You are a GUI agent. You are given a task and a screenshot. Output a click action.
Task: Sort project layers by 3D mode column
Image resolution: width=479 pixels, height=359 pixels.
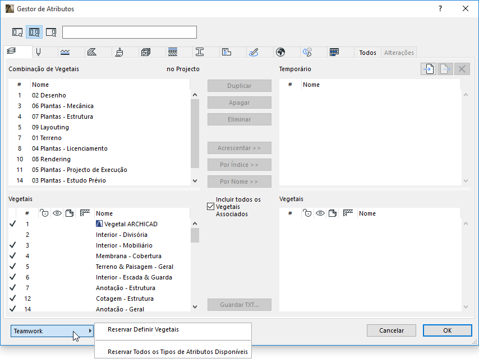click(x=70, y=213)
